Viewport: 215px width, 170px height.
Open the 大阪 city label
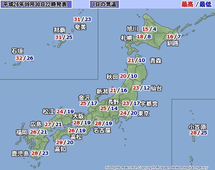78,117
